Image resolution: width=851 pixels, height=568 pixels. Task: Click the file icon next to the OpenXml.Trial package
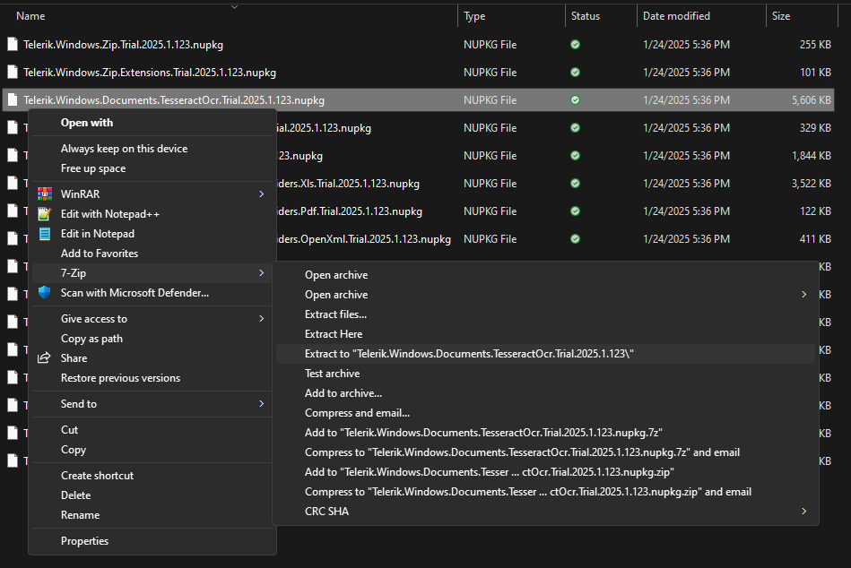click(x=12, y=239)
